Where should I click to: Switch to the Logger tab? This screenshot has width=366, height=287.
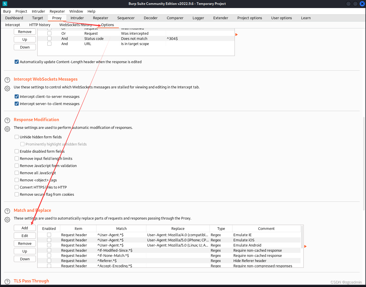pyautogui.click(x=198, y=18)
